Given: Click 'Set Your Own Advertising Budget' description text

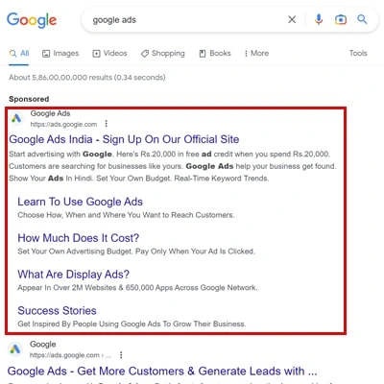Looking at the screenshot, I should pyautogui.click(x=136, y=252).
